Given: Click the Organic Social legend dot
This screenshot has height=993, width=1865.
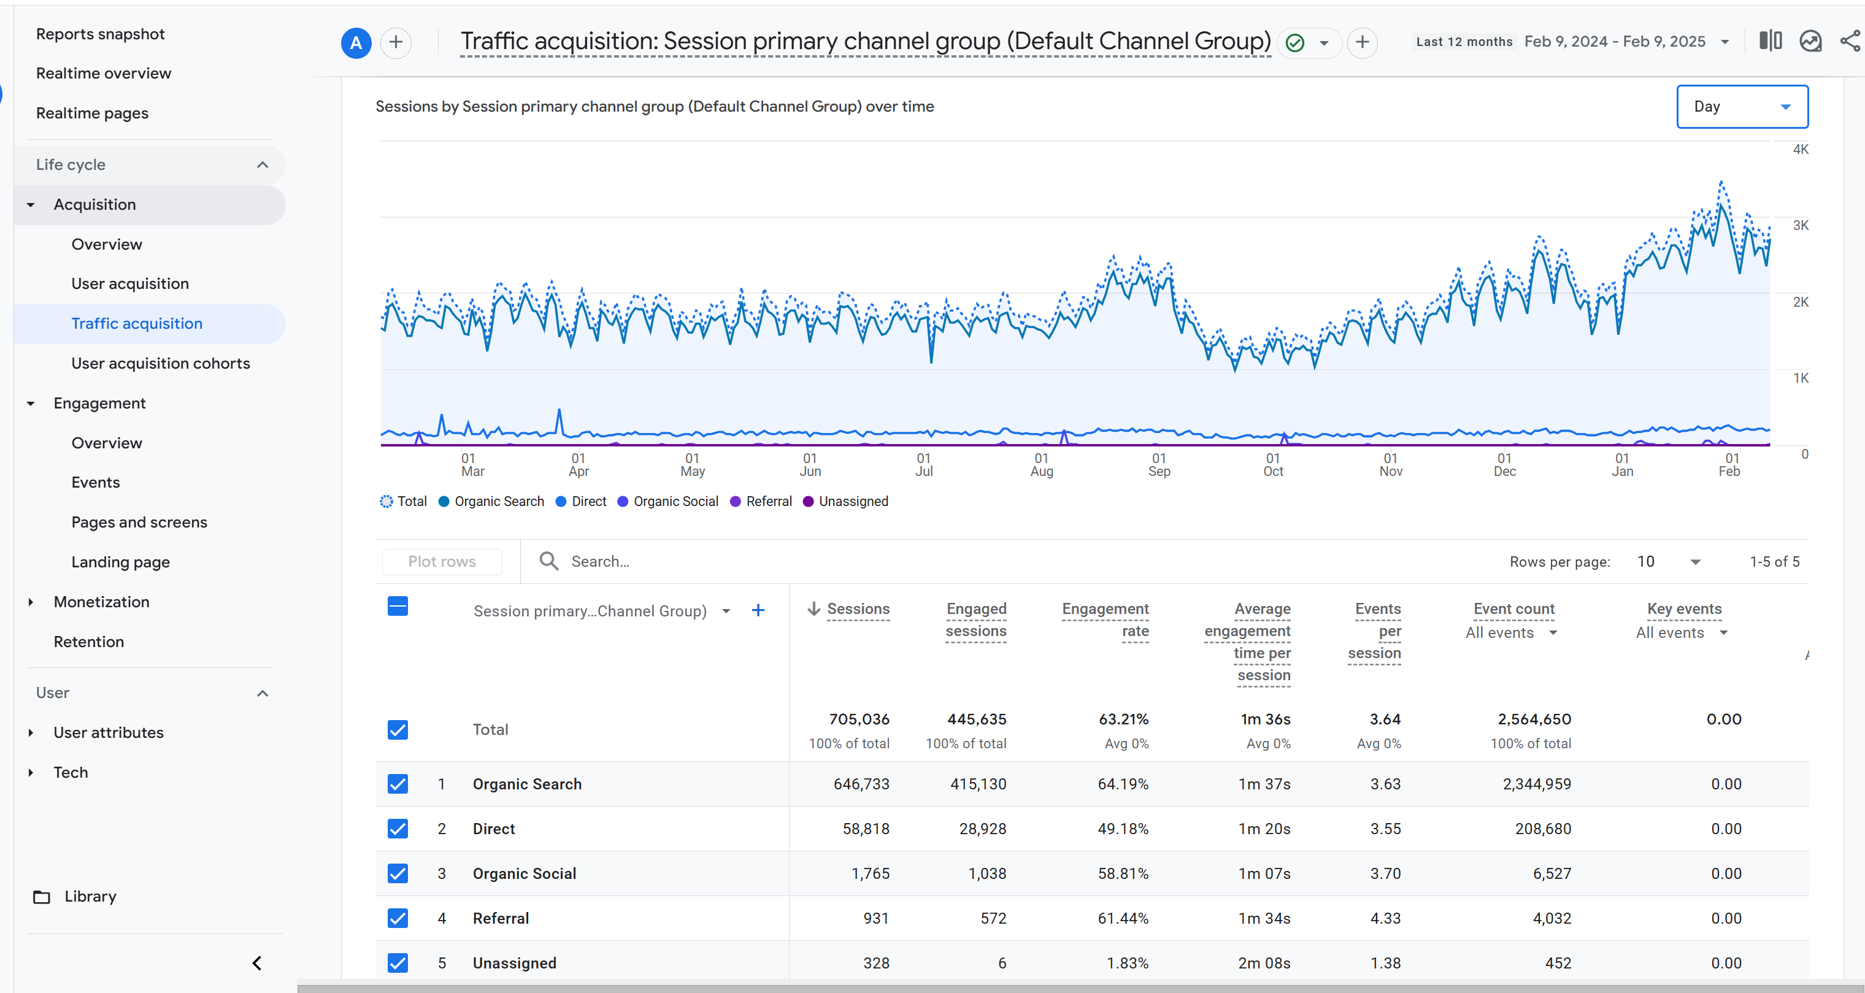Looking at the screenshot, I should 623,502.
